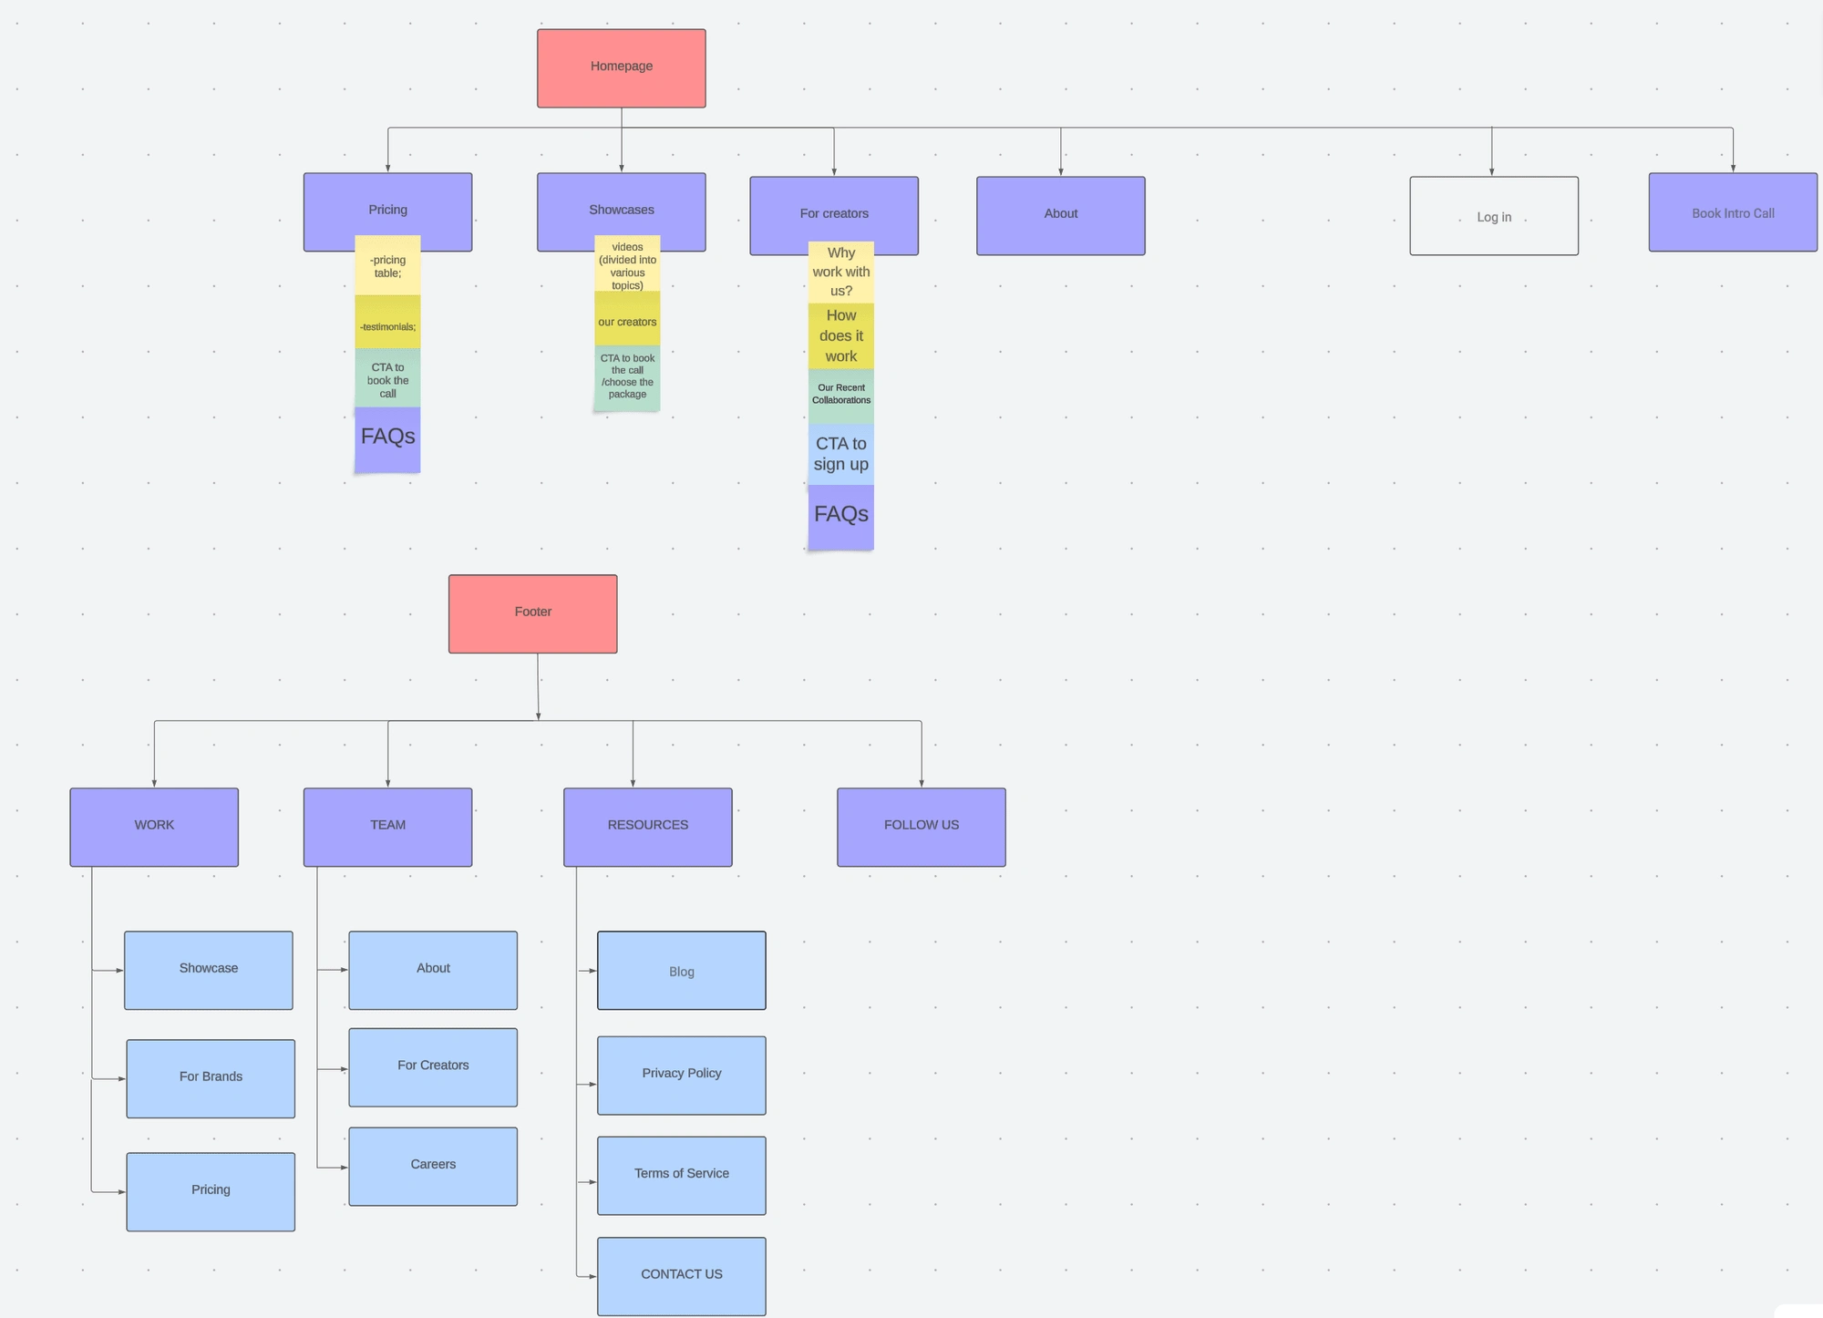Click the For Creators page node
The width and height of the screenshot is (1823, 1318).
click(837, 215)
